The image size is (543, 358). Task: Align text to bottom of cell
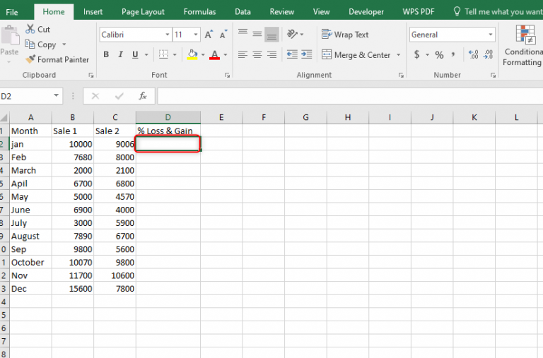(x=271, y=35)
